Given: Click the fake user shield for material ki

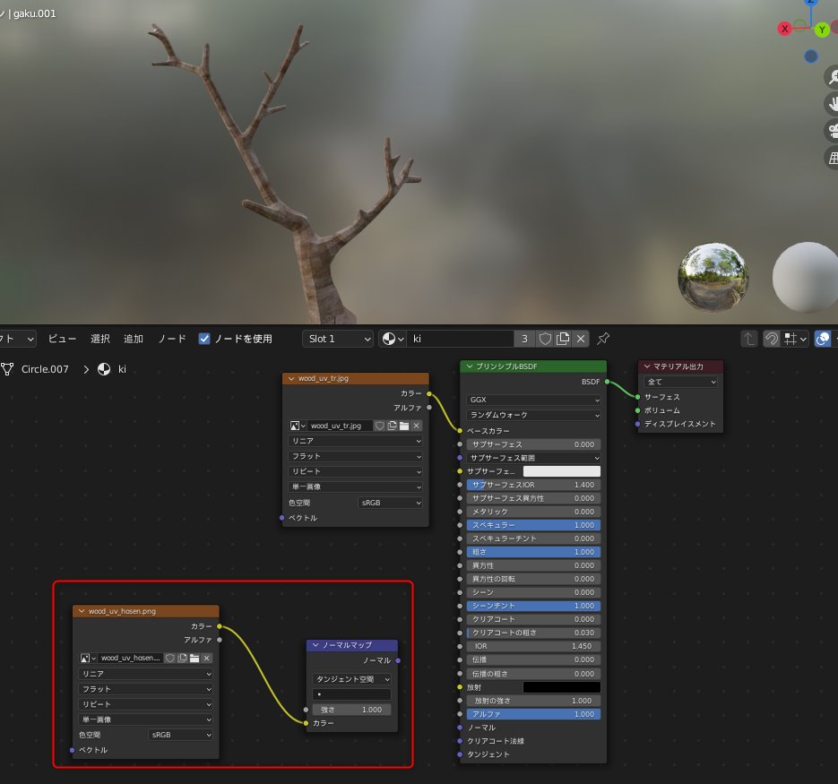Looking at the screenshot, I should (545, 339).
